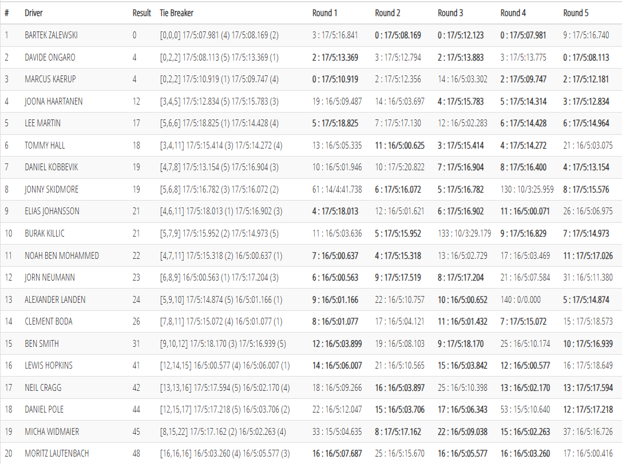Click Lewis Hopkins' tie breaker cell
This screenshot has width=622, height=464.
point(224,366)
